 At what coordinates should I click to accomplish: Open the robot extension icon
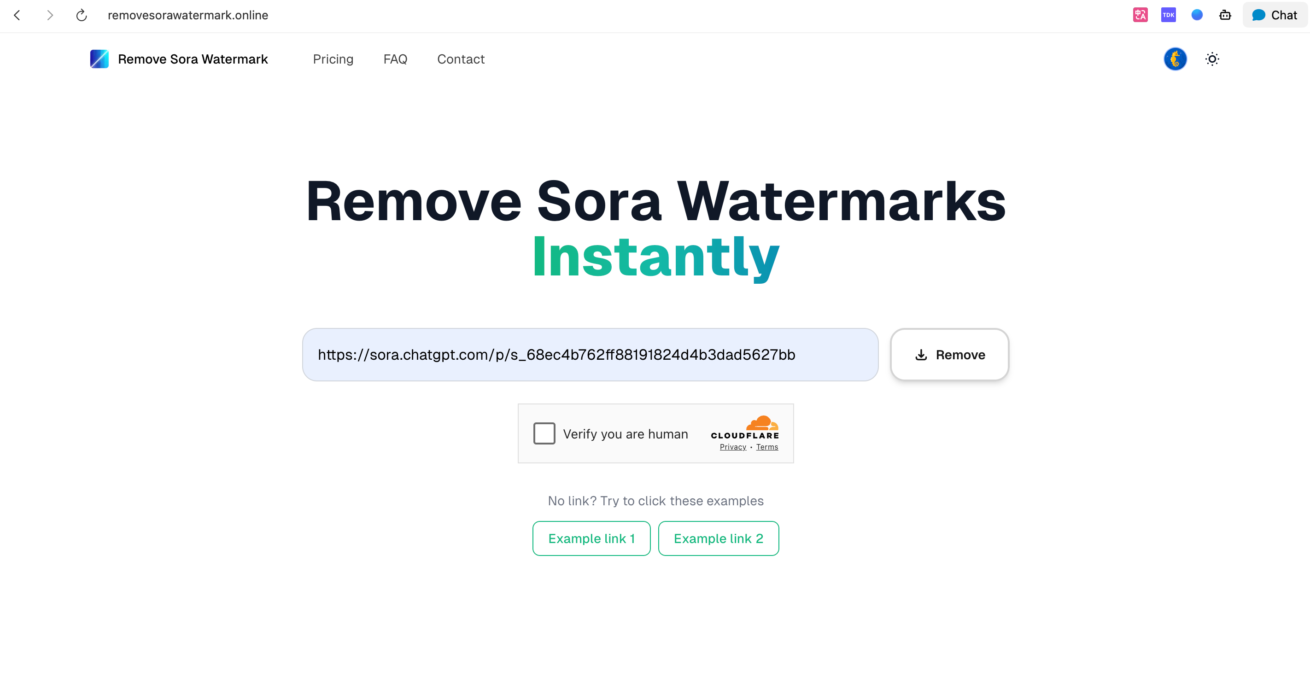coord(1225,15)
